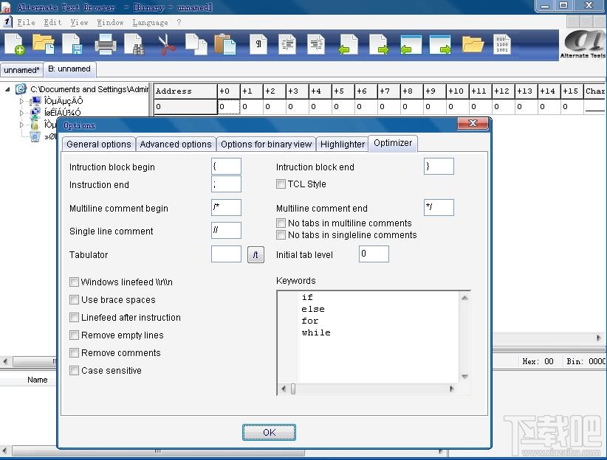Enable the TCL Style checkbox
The width and height of the screenshot is (607, 460).
click(281, 184)
